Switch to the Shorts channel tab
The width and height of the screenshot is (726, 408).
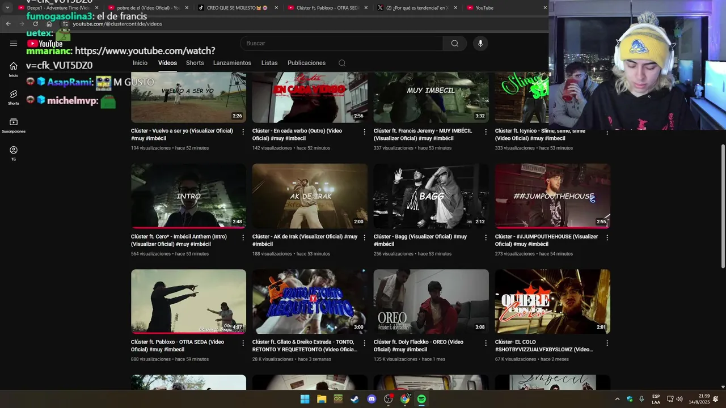tap(195, 63)
